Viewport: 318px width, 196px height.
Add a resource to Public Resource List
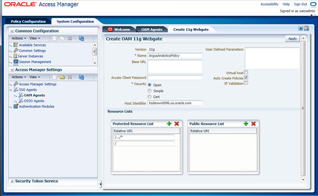(x=246, y=123)
